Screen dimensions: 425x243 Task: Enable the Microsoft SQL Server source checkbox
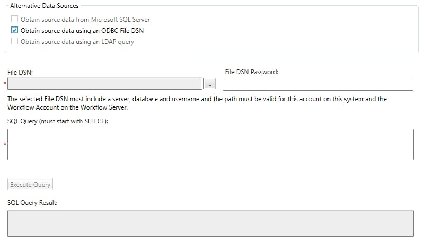(15, 20)
